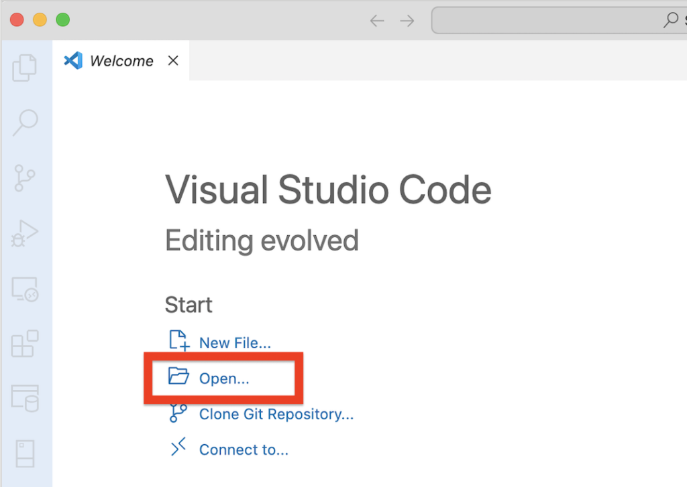Click the database window icon in sidebar
687x487 pixels.
25,398
